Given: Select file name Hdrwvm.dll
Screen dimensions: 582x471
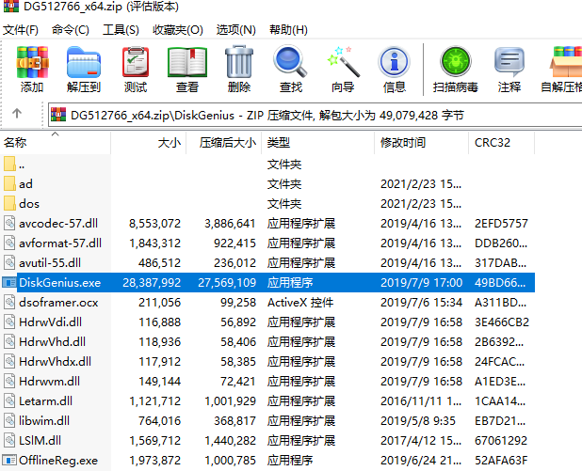Looking at the screenshot, I should (49, 381).
